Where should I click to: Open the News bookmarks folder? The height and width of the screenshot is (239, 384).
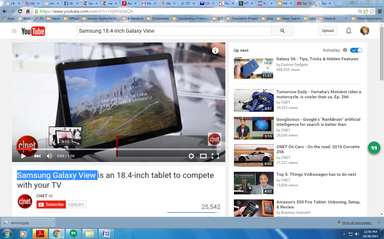(53, 18)
